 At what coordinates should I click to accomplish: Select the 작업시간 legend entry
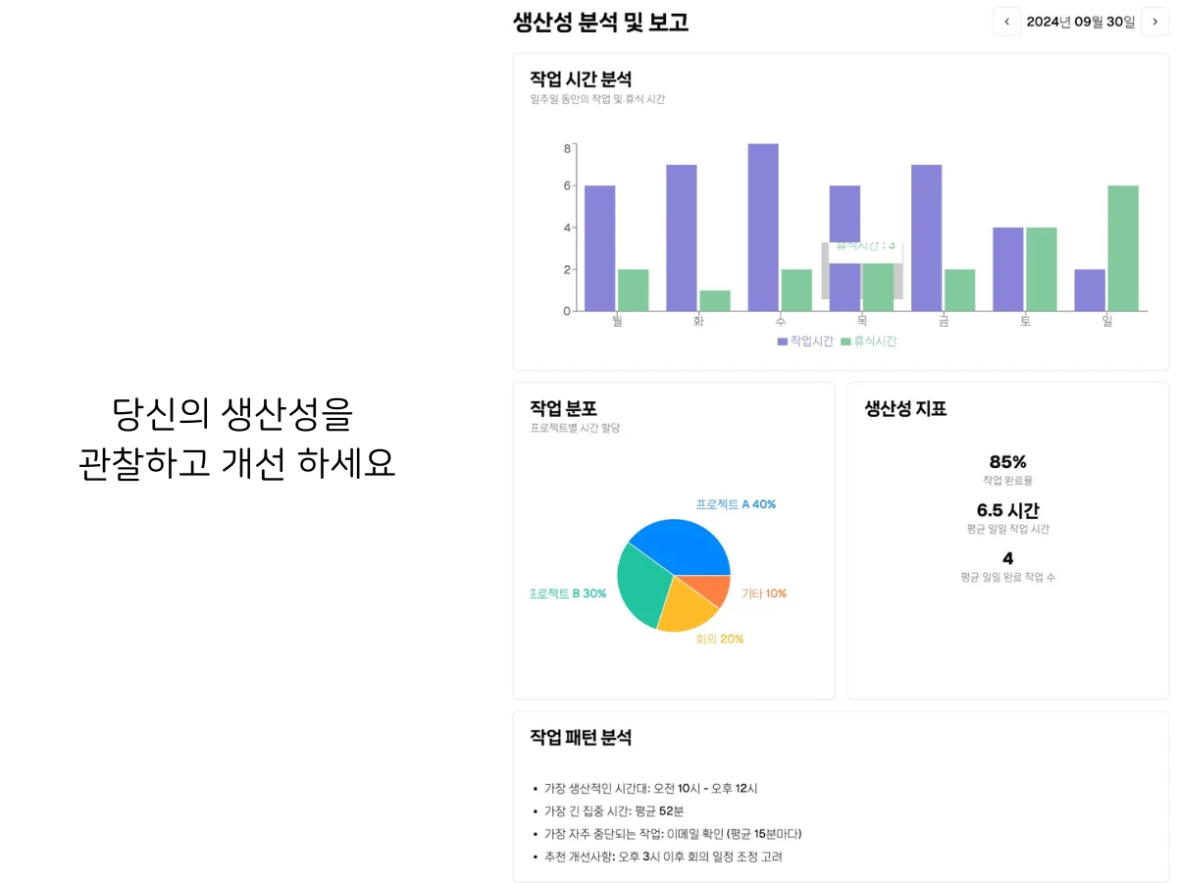805,341
